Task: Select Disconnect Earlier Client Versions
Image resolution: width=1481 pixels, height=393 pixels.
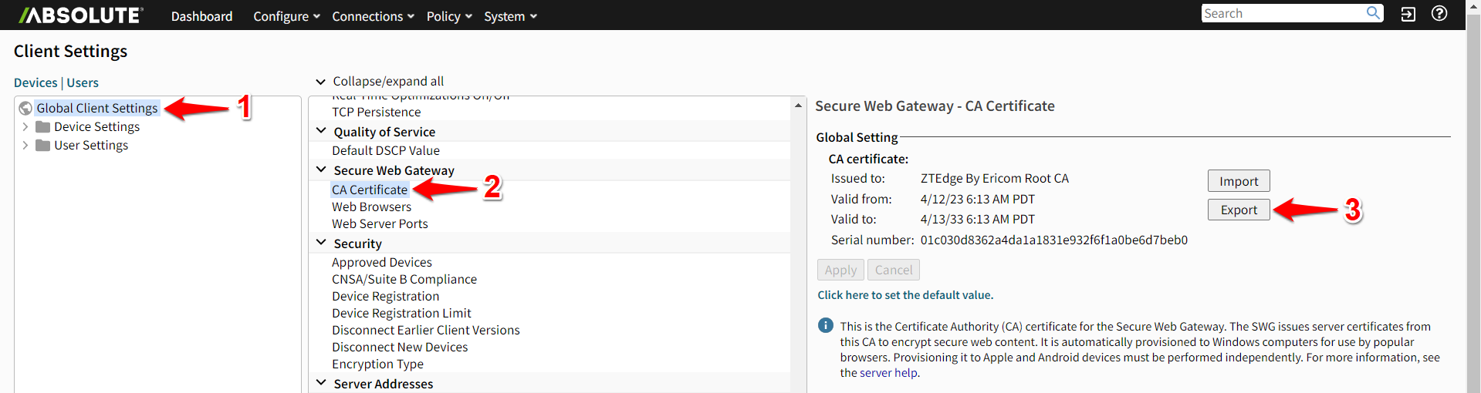Action: (x=426, y=330)
